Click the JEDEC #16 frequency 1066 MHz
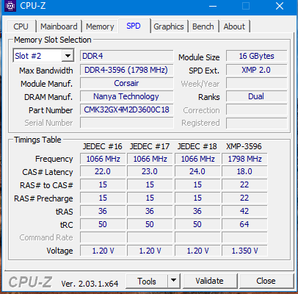Screen dimensions: 298x294 (103, 159)
